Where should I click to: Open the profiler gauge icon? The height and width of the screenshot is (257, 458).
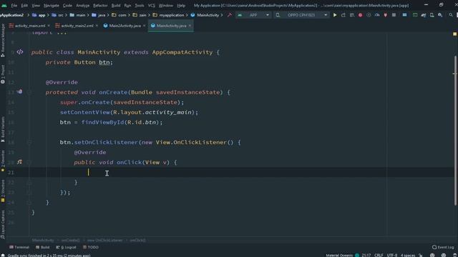pyautogui.click(x=377, y=15)
